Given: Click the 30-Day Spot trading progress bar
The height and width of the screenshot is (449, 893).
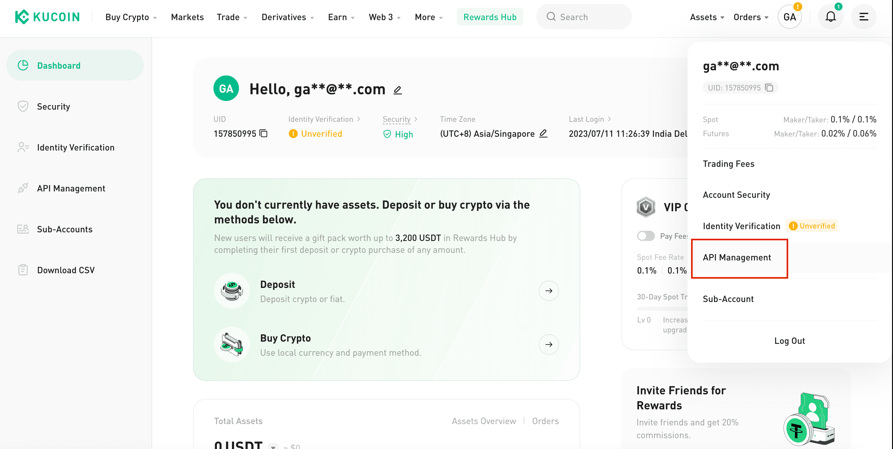Looking at the screenshot, I should [662, 308].
